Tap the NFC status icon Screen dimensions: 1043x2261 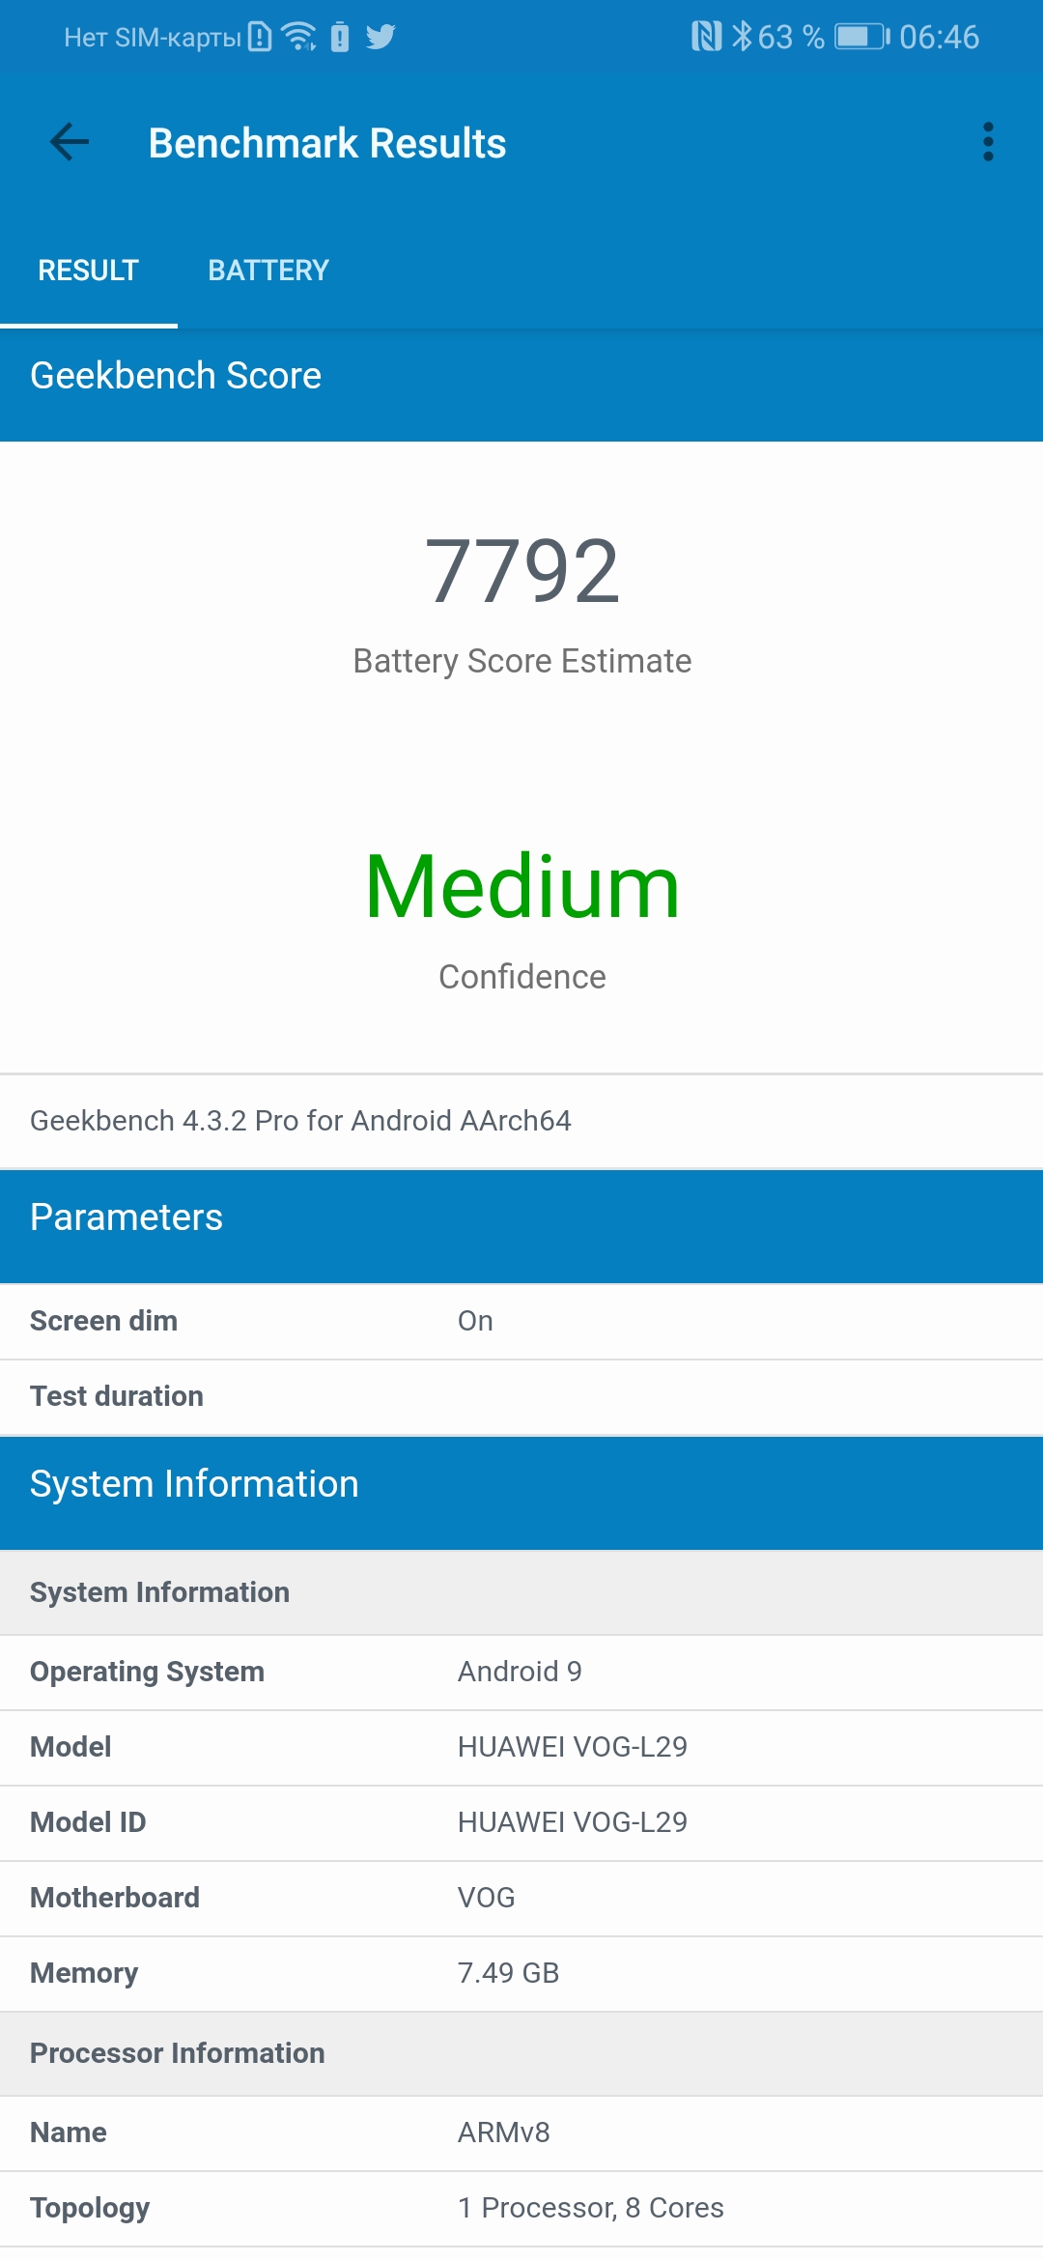click(x=706, y=37)
